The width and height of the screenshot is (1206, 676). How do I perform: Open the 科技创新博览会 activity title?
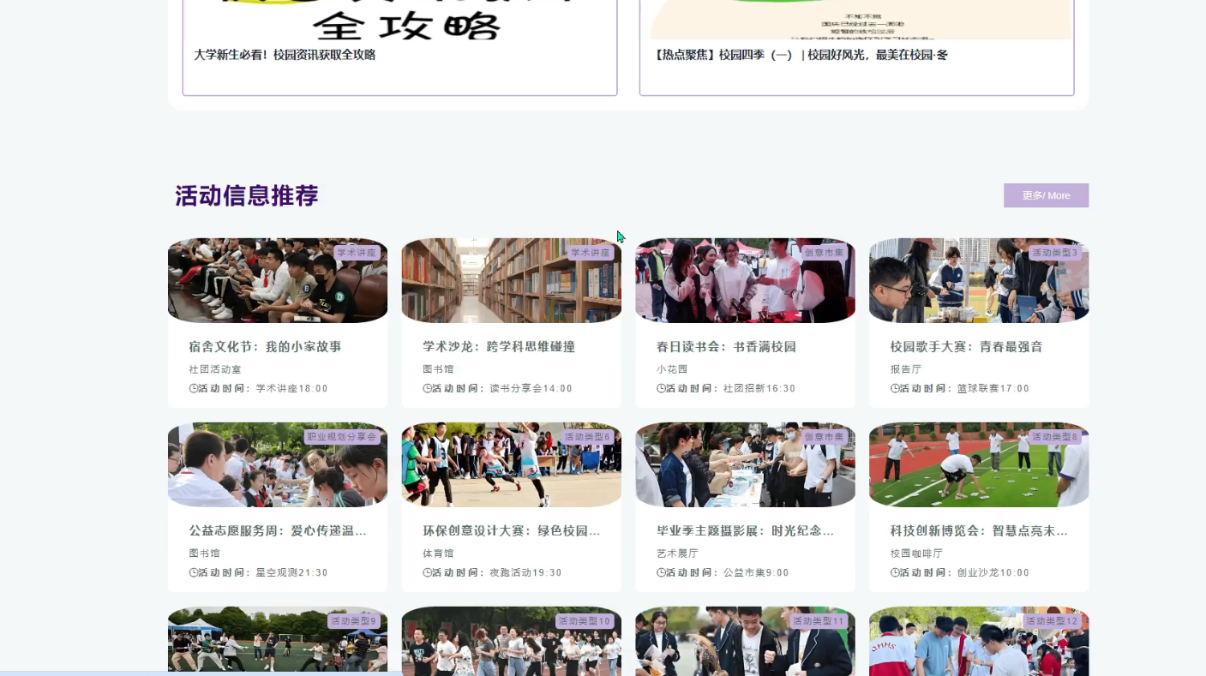click(x=980, y=531)
